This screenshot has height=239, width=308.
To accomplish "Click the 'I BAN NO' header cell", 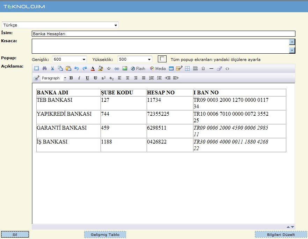I will pyautogui.click(x=240, y=92).
